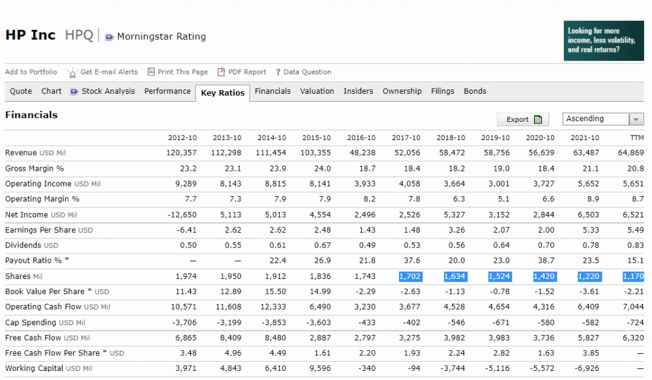The height and width of the screenshot is (380, 652).
Task: Click the highlighted 2017-10 Shares value 1,702
Action: point(409,276)
